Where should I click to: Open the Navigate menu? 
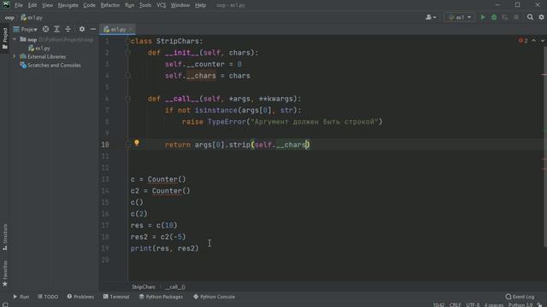(x=68, y=5)
